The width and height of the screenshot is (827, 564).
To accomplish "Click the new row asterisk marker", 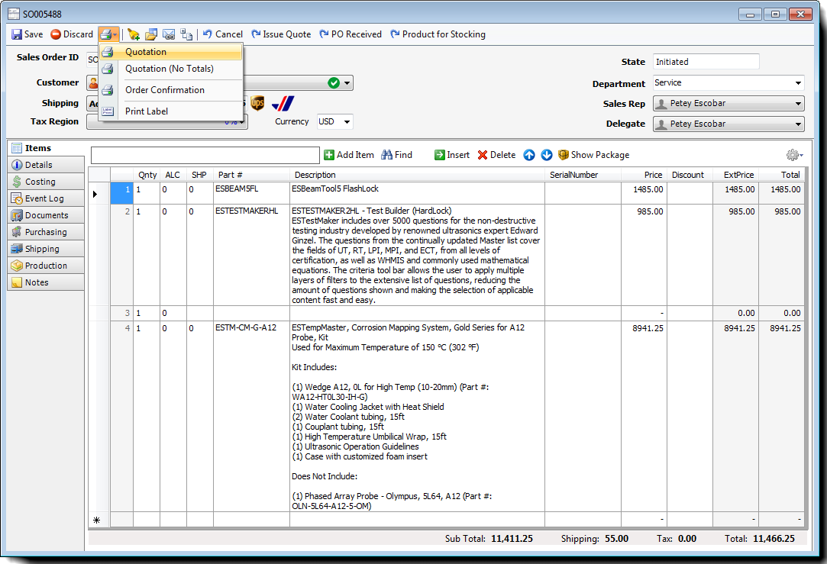I will click(96, 520).
